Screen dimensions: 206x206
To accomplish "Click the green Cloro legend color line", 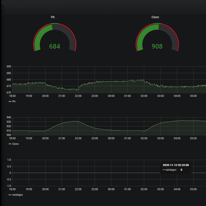I will (x=10, y=144).
